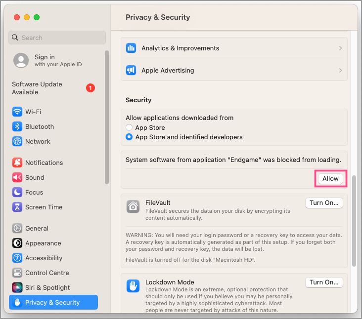Allow blocked Endgame system software
Screen dimensions: 362x319
point(330,179)
